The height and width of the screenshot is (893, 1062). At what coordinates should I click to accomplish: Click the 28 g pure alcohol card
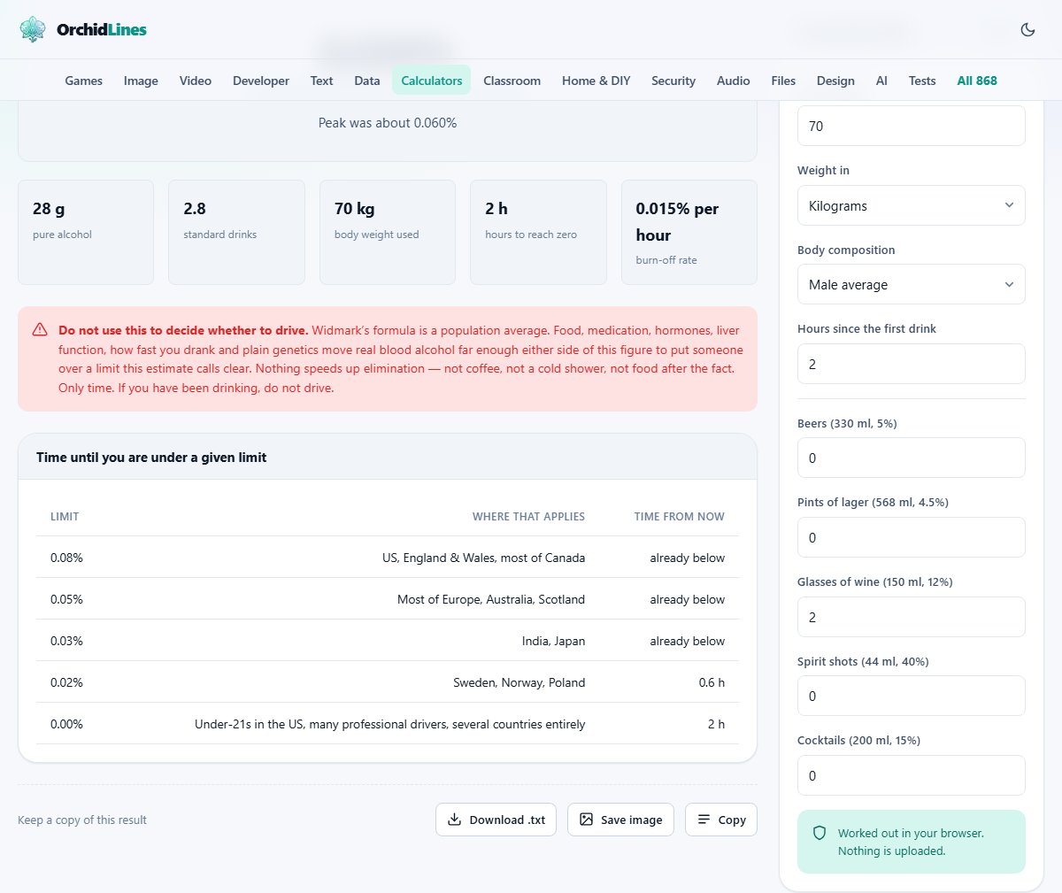point(86,233)
